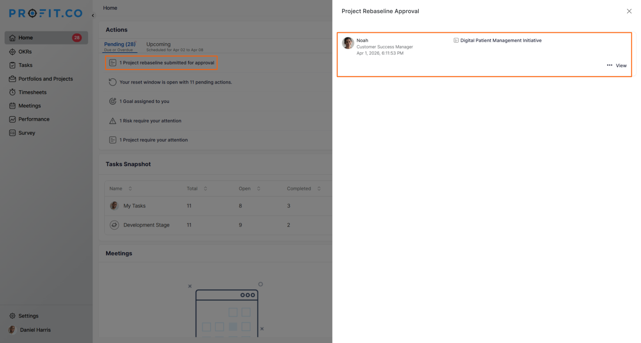The height and width of the screenshot is (343, 641).
Task: Click the Settings gear icon
Action: click(x=12, y=316)
